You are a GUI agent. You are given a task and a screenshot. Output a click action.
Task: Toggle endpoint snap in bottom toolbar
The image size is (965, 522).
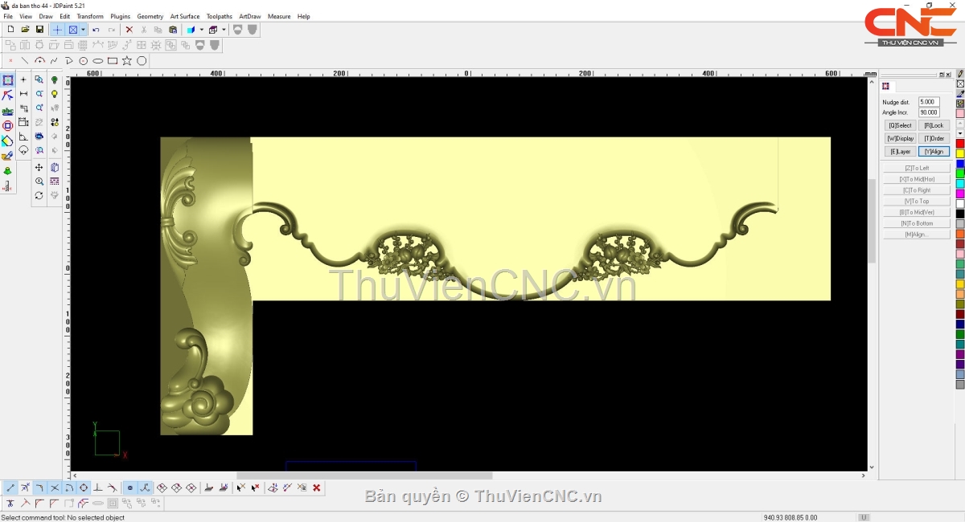click(x=10, y=487)
